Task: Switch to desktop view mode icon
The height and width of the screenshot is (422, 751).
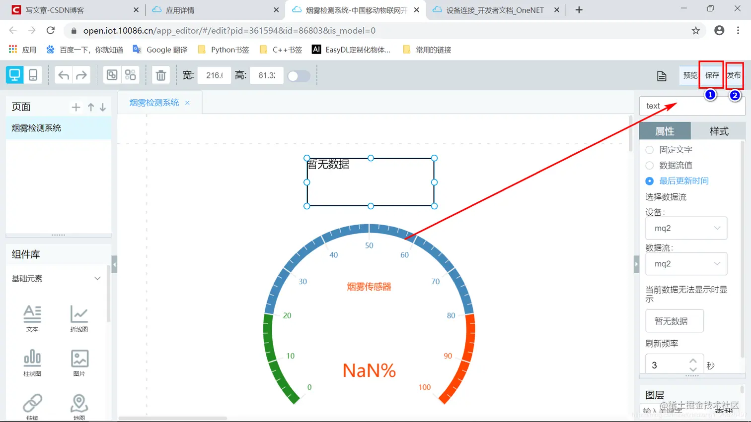Action: click(x=14, y=75)
